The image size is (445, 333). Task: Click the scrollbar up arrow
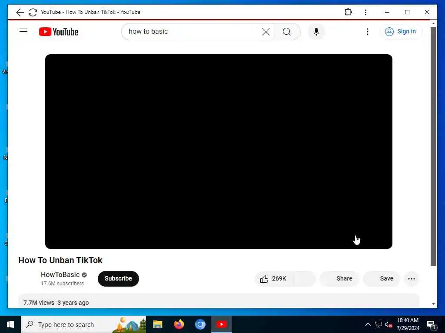click(x=433, y=23)
